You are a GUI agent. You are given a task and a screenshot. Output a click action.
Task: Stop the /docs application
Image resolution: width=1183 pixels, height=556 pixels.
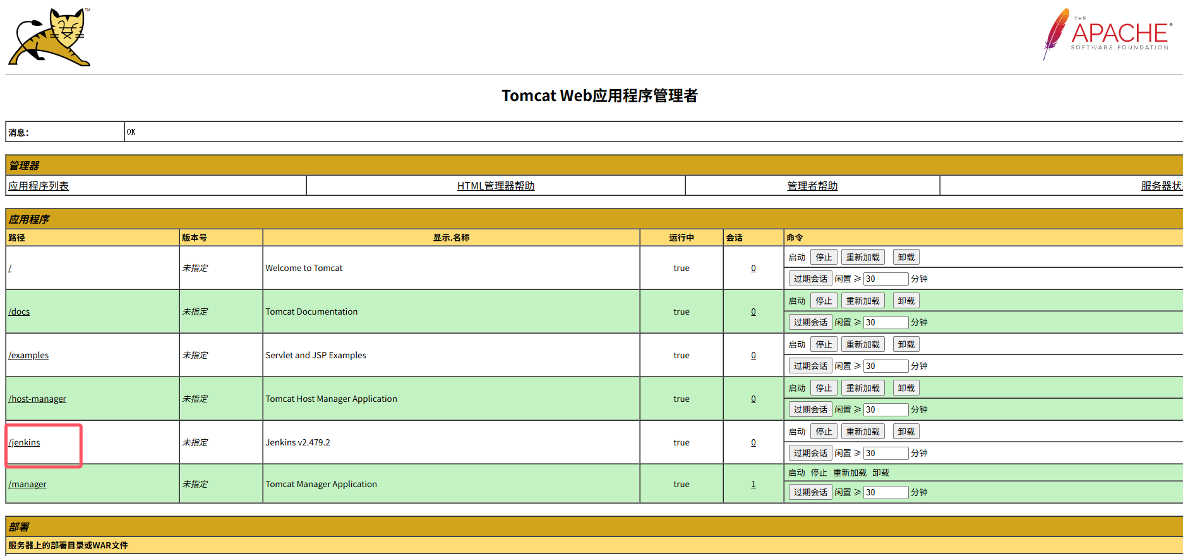(x=824, y=301)
